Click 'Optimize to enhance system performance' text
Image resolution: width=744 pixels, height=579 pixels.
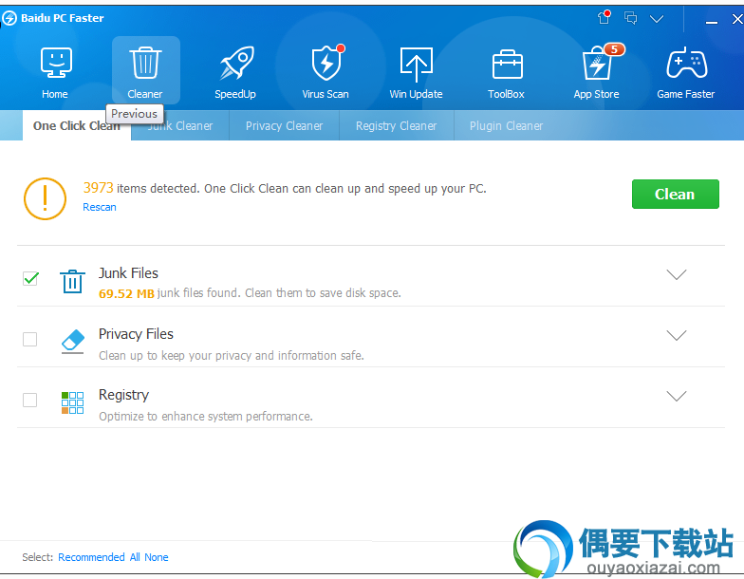point(205,416)
